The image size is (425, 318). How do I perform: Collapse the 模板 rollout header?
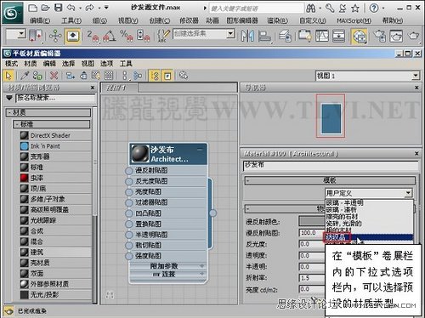330,180
